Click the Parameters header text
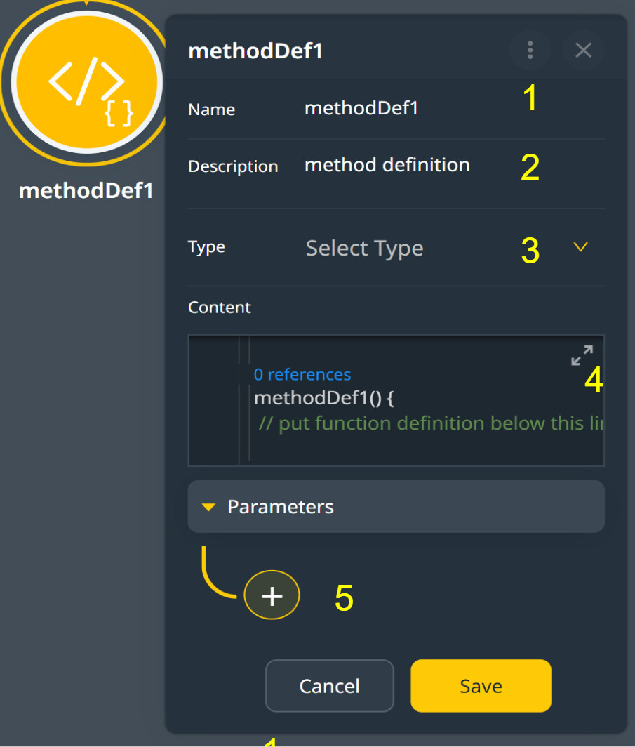The height and width of the screenshot is (747, 635). point(281,507)
